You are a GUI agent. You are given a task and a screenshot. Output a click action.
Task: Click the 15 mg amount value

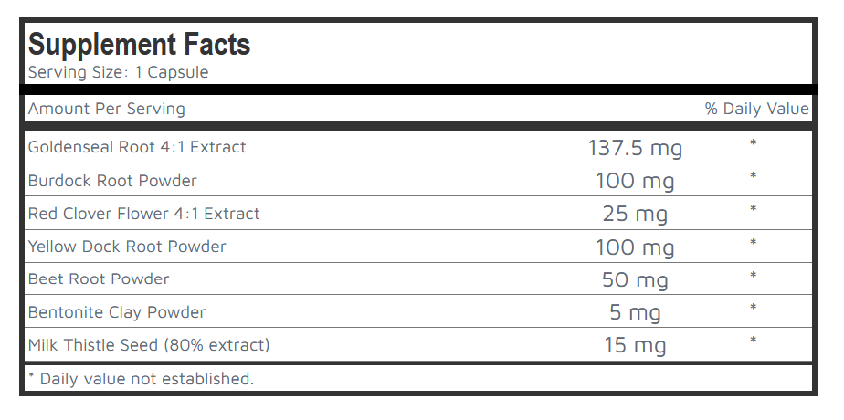(635, 346)
